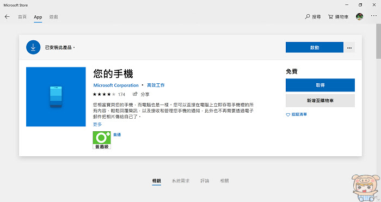Open the 高效工作 category link

coord(156,85)
